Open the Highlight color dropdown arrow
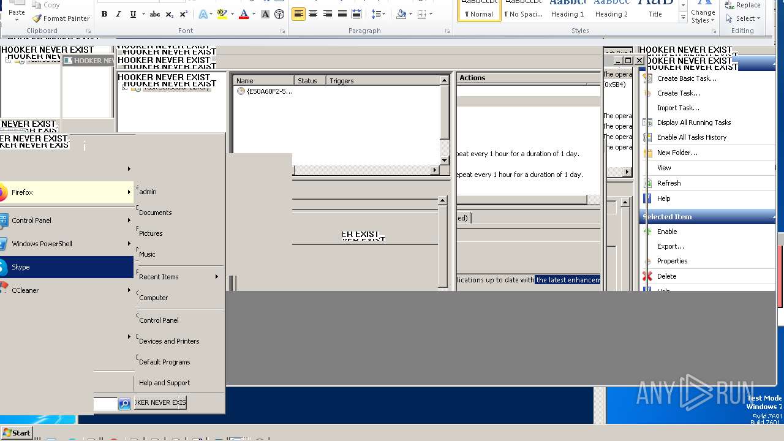 (x=232, y=14)
